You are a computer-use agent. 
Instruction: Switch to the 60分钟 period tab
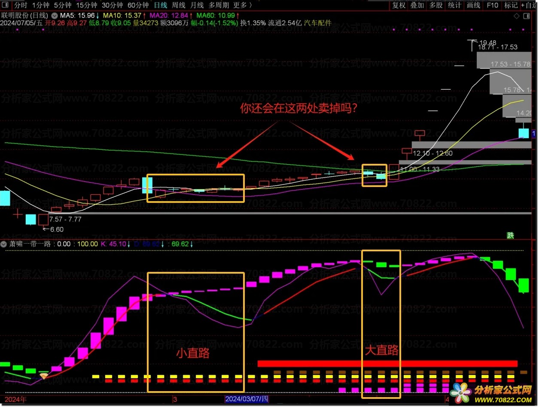click(138, 5)
